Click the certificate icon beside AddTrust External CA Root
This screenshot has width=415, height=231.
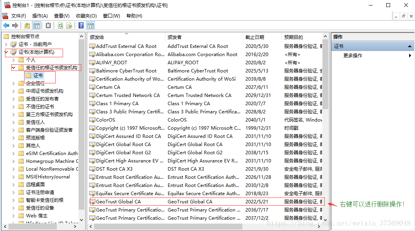[92, 46]
